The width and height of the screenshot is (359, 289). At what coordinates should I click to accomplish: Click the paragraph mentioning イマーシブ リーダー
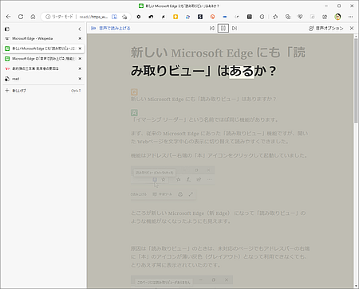(205, 119)
